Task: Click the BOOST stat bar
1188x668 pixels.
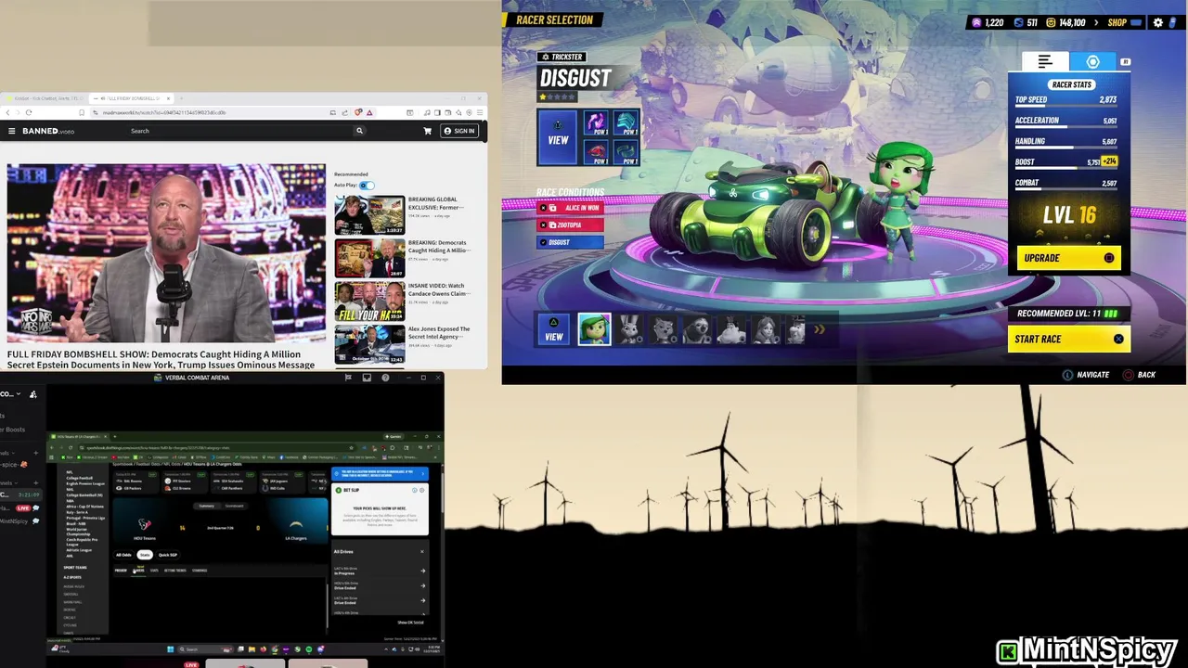Action: [1065, 165]
